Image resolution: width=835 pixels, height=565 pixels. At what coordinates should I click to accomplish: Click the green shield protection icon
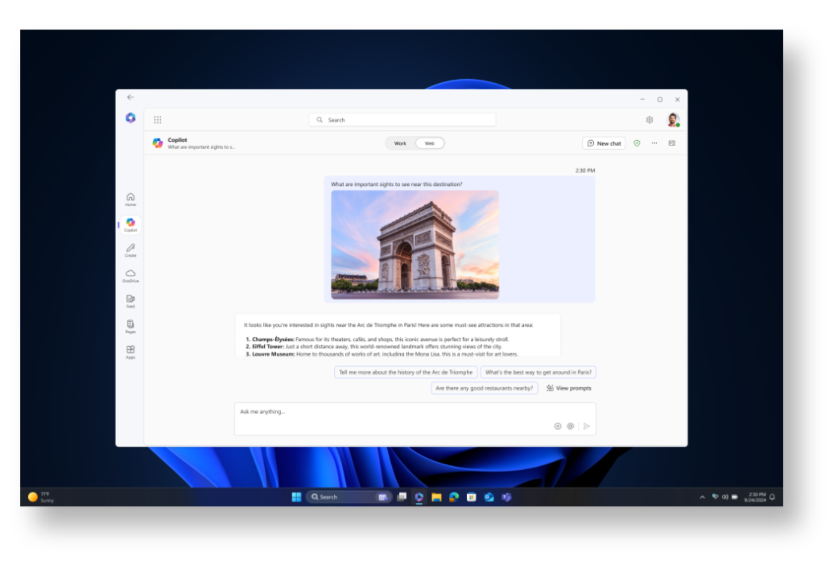click(637, 143)
